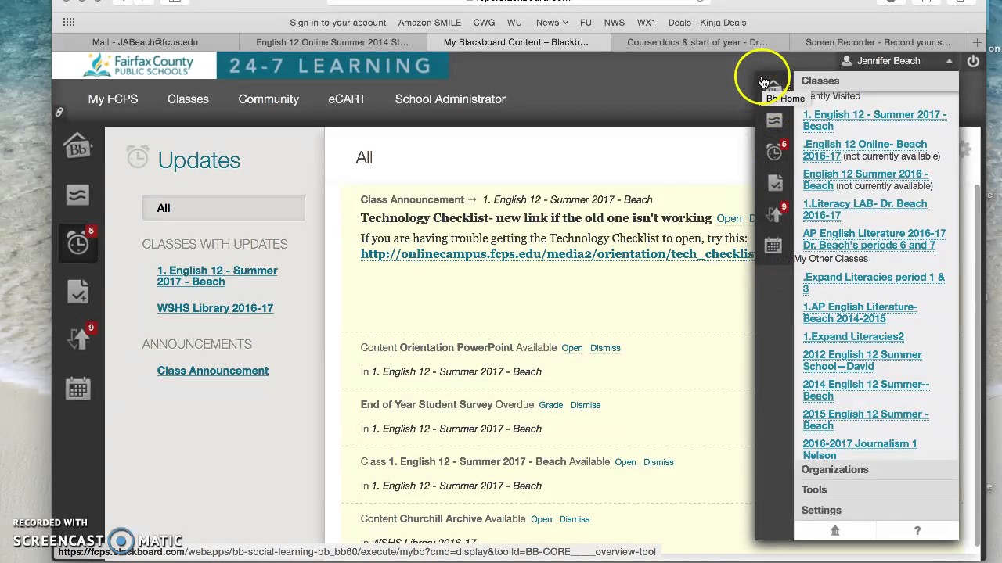Open 2015 English 12 Summer - Beach class

tap(865, 420)
